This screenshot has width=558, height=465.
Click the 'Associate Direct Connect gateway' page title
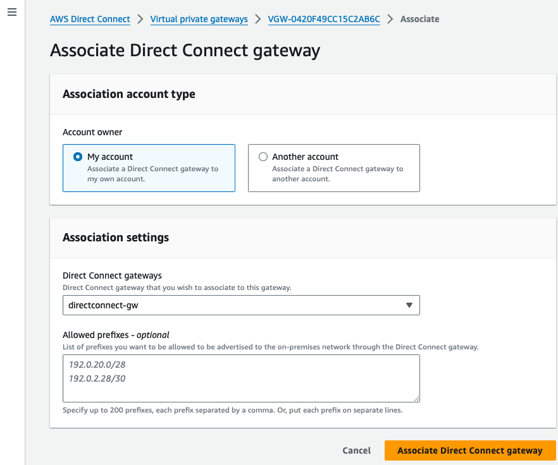[185, 50]
